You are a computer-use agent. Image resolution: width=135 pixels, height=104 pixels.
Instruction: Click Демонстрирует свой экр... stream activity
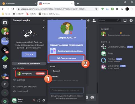click(66, 51)
